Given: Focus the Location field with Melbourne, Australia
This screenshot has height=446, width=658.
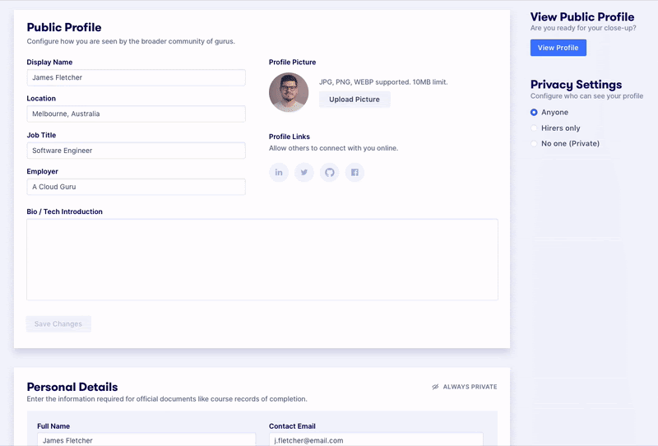Looking at the screenshot, I should (x=136, y=114).
